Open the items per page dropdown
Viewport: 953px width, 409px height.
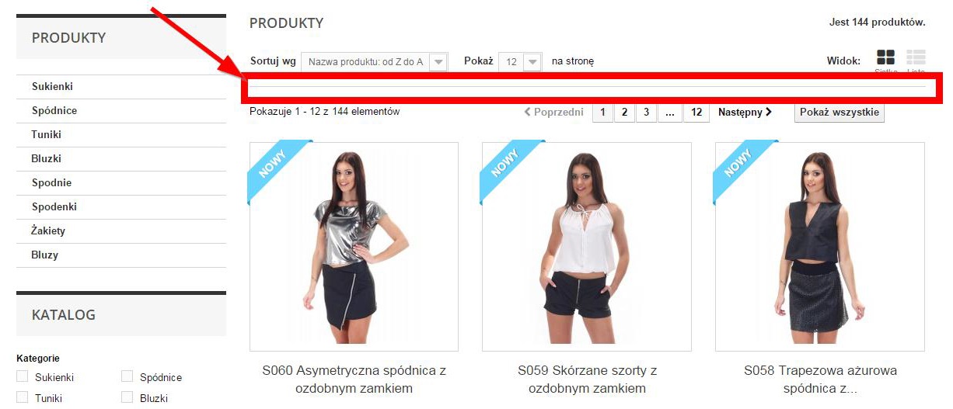pos(520,61)
